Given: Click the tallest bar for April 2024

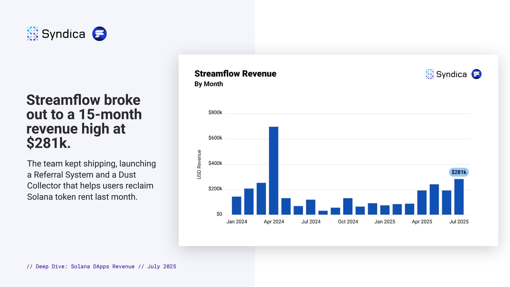Looking at the screenshot, I should pyautogui.click(x=274, y=171).
